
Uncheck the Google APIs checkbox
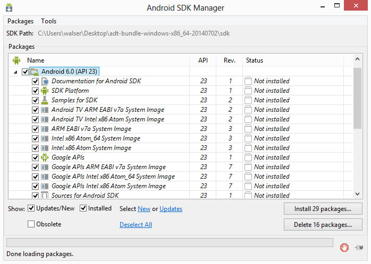click(35, 157)
